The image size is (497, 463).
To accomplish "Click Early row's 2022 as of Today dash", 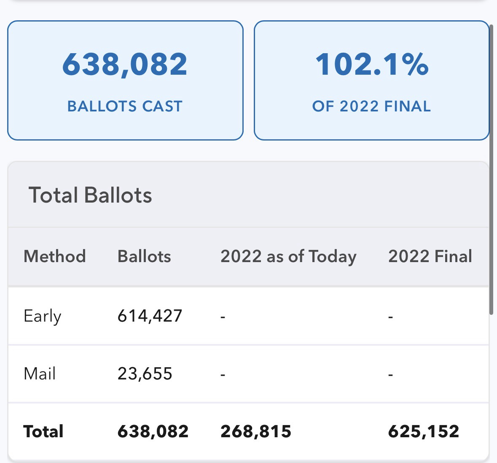I will 223,317.
